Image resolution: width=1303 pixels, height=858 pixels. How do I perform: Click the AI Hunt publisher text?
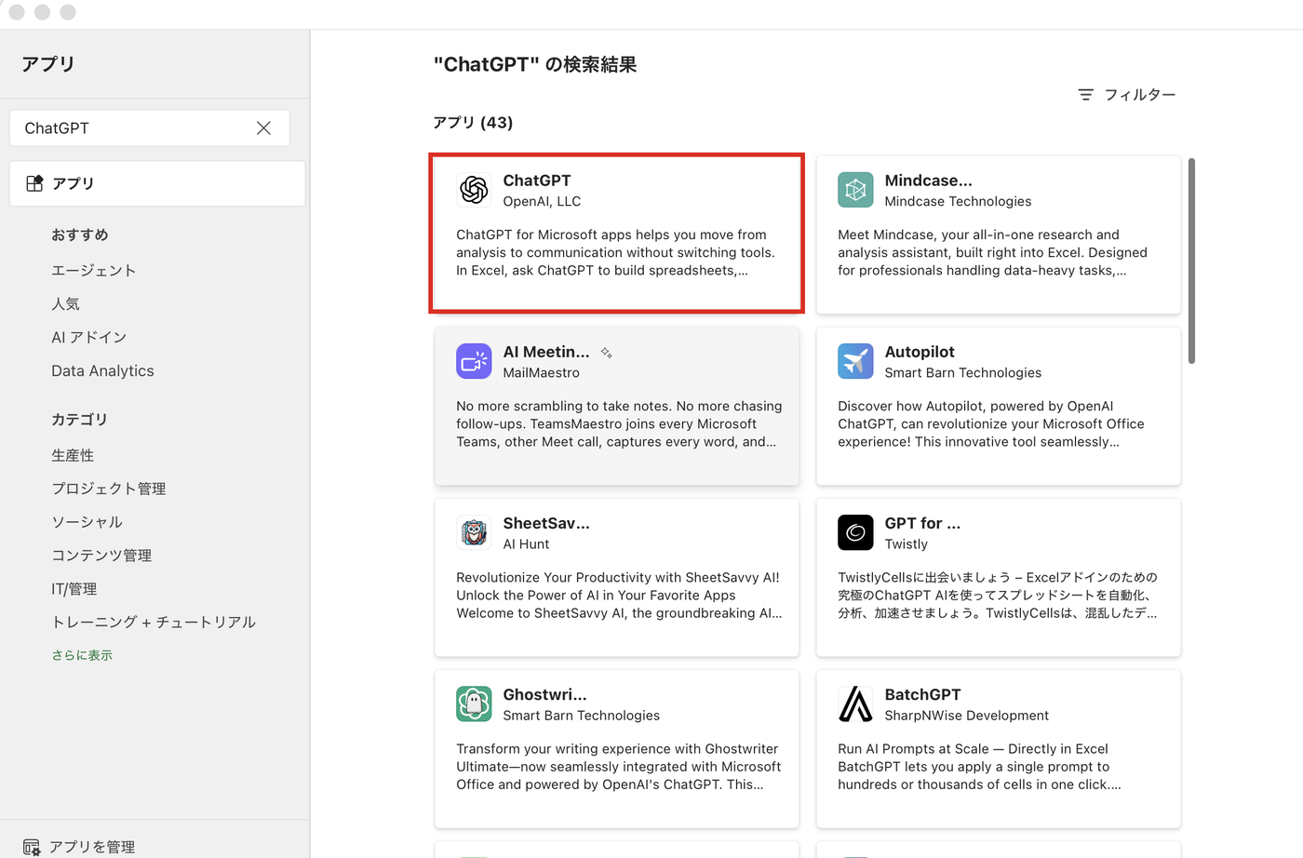[526, 543]
